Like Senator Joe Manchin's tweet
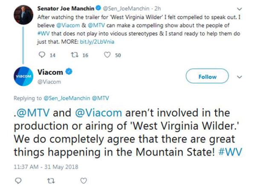Viewport: 258px width, 192px height. (107, 55)
